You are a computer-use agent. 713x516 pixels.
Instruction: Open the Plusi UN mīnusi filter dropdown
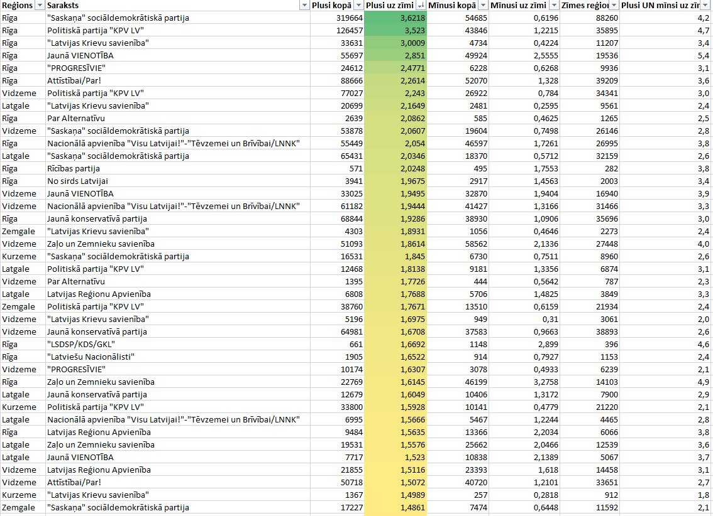[x=705, y=6]
